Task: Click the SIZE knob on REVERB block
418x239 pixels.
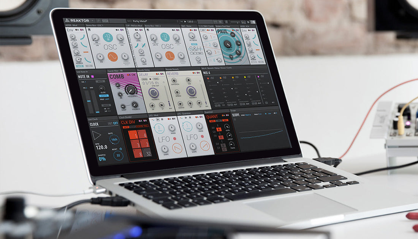Action: pyautogui.click(x=188, y=80)
